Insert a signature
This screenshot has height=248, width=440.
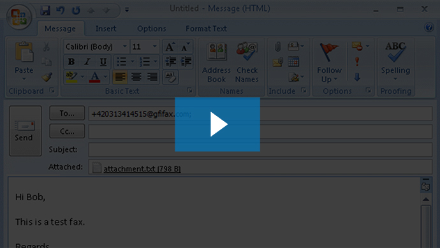296,77
